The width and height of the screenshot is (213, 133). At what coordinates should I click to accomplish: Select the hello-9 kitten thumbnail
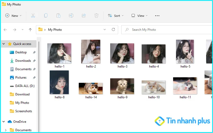tap(122, 86)
